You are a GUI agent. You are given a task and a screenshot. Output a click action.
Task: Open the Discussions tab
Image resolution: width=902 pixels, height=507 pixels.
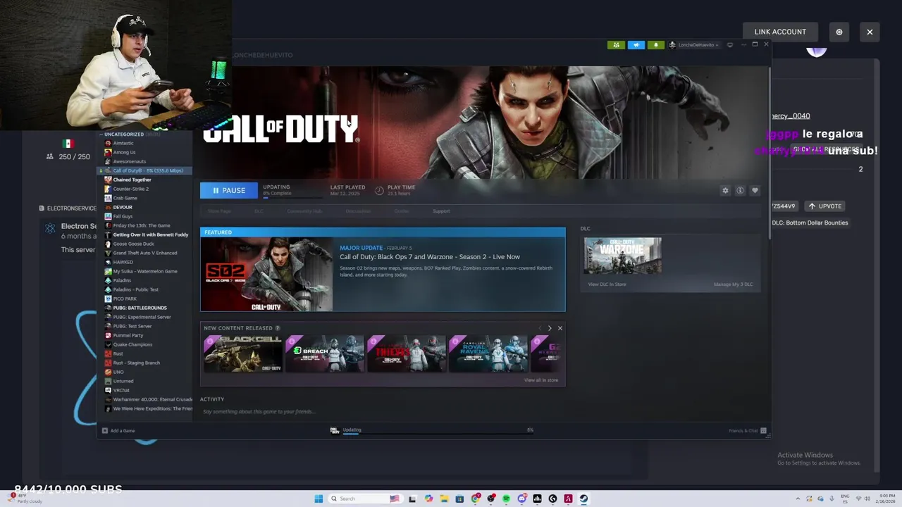click(x=358, y=211)
